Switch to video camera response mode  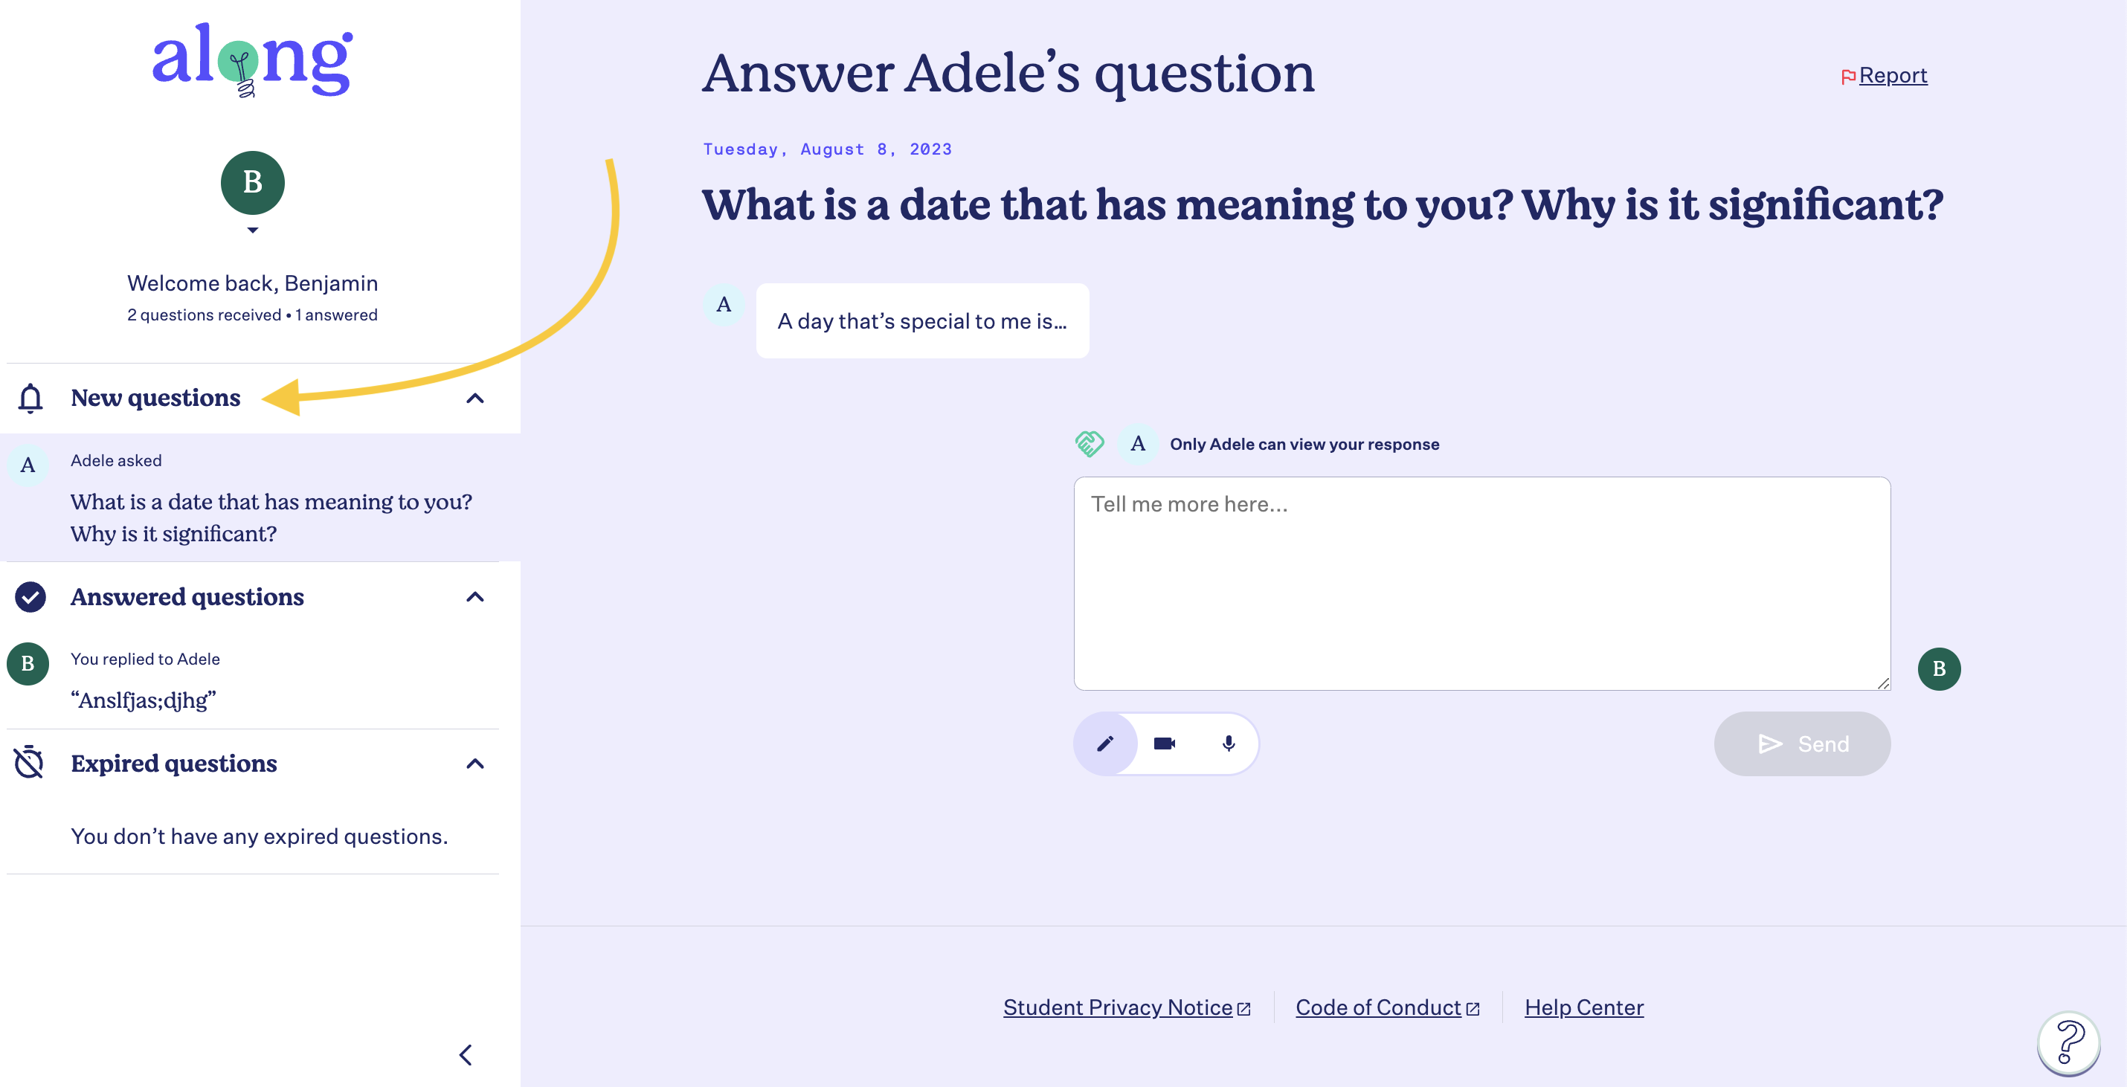[1164, 744]
